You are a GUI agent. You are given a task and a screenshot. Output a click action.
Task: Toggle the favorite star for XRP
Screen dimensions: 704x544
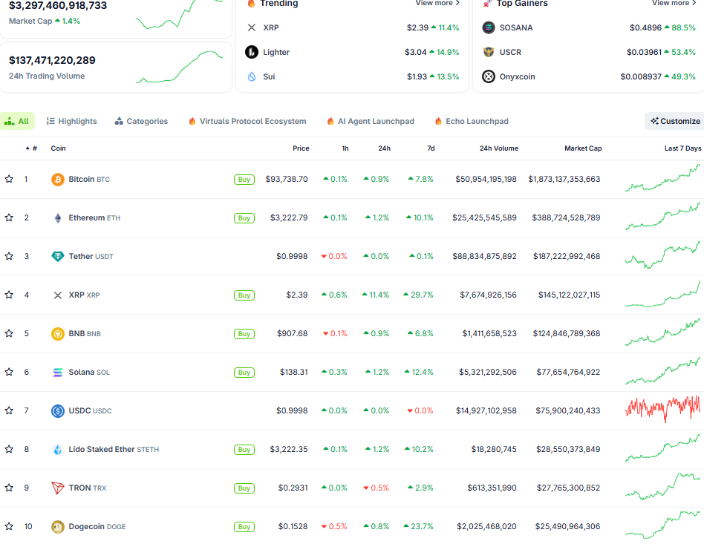9,295
